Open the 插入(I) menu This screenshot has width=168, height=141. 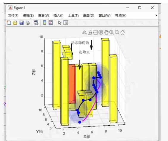(58, 16)
